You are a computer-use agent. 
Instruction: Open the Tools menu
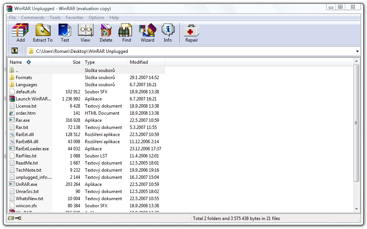click(x=55, y=18)
